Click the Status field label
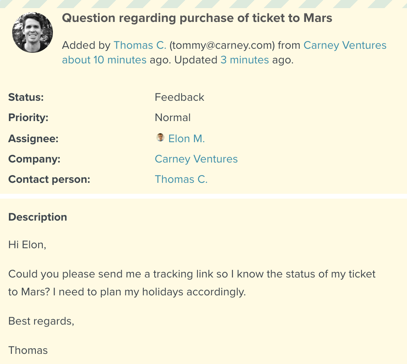Screen dimensions: 407x364 [26, 97]
